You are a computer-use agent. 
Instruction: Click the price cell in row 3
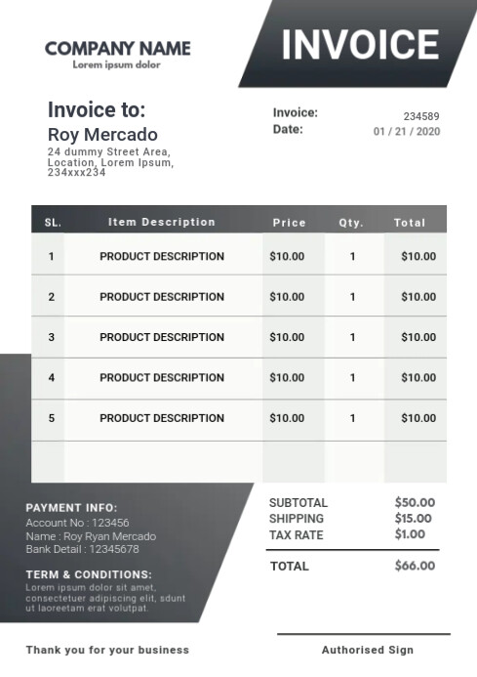point(287,337)
